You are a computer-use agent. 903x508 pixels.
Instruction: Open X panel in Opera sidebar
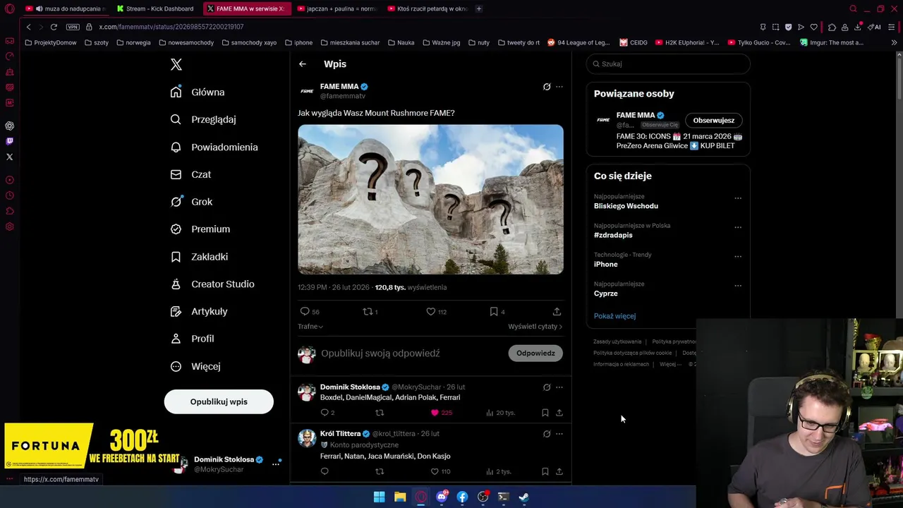pos(10,157)
